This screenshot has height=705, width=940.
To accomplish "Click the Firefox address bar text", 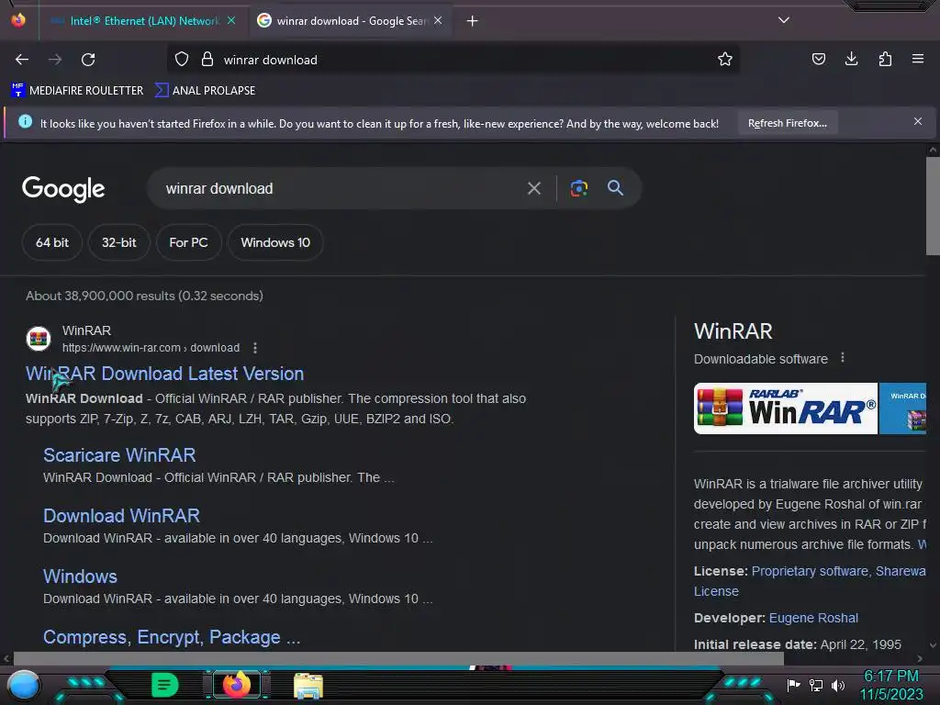I will point(271,60).
